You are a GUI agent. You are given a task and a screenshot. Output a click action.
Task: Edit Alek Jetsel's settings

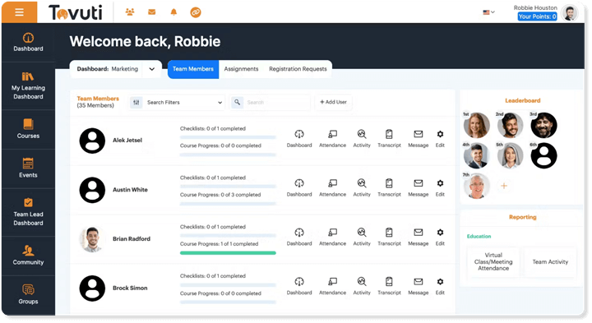click(x=440, y=139)
